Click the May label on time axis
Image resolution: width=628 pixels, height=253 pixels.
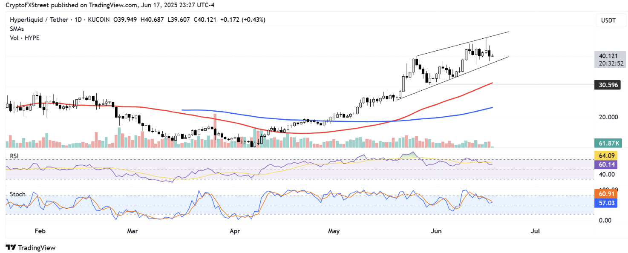tap(334, 231)
